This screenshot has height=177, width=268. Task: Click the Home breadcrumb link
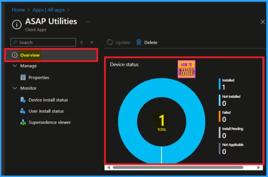point(19,10)
